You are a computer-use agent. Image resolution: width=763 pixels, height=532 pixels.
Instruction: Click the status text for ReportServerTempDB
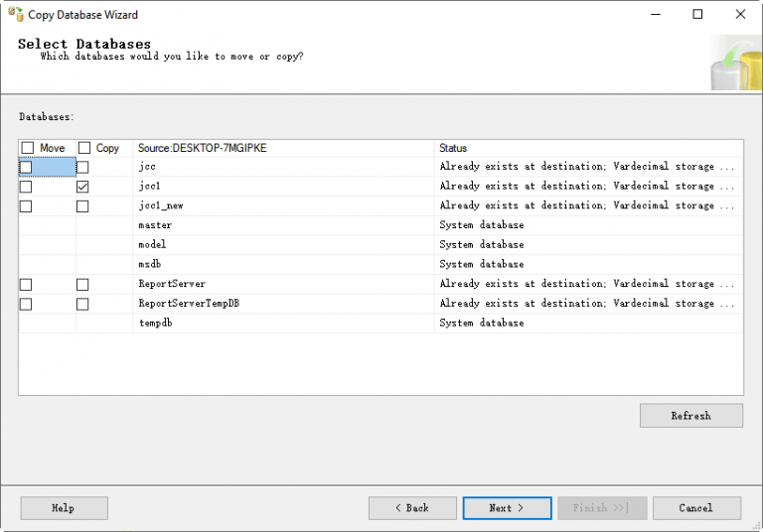(x=587, y=303)
